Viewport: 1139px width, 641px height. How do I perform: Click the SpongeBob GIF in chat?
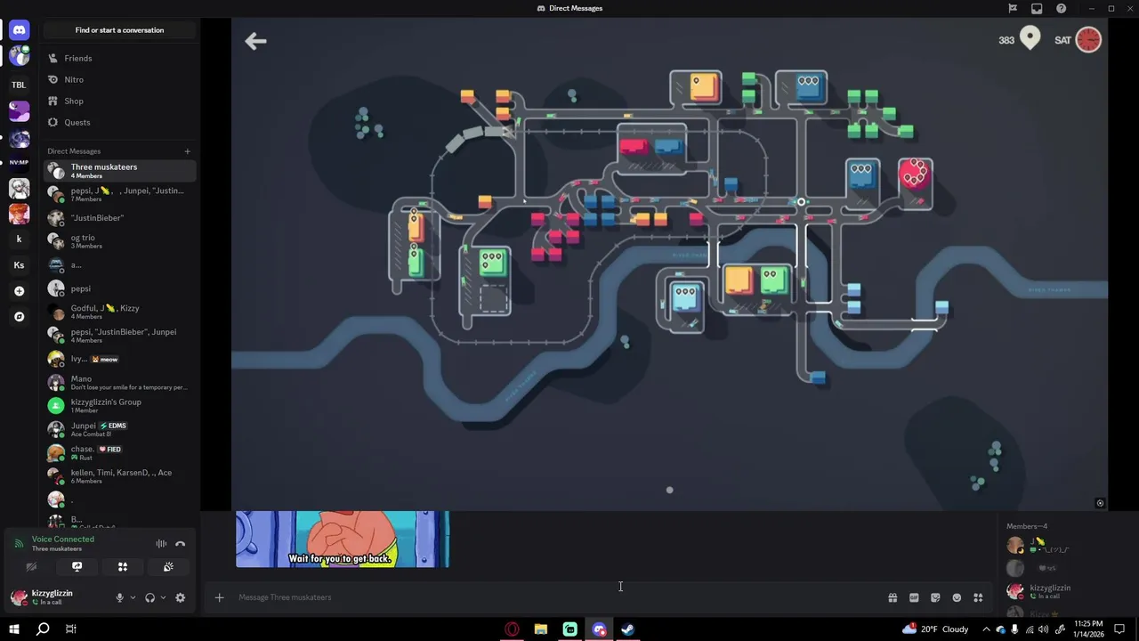pos(343,540)
